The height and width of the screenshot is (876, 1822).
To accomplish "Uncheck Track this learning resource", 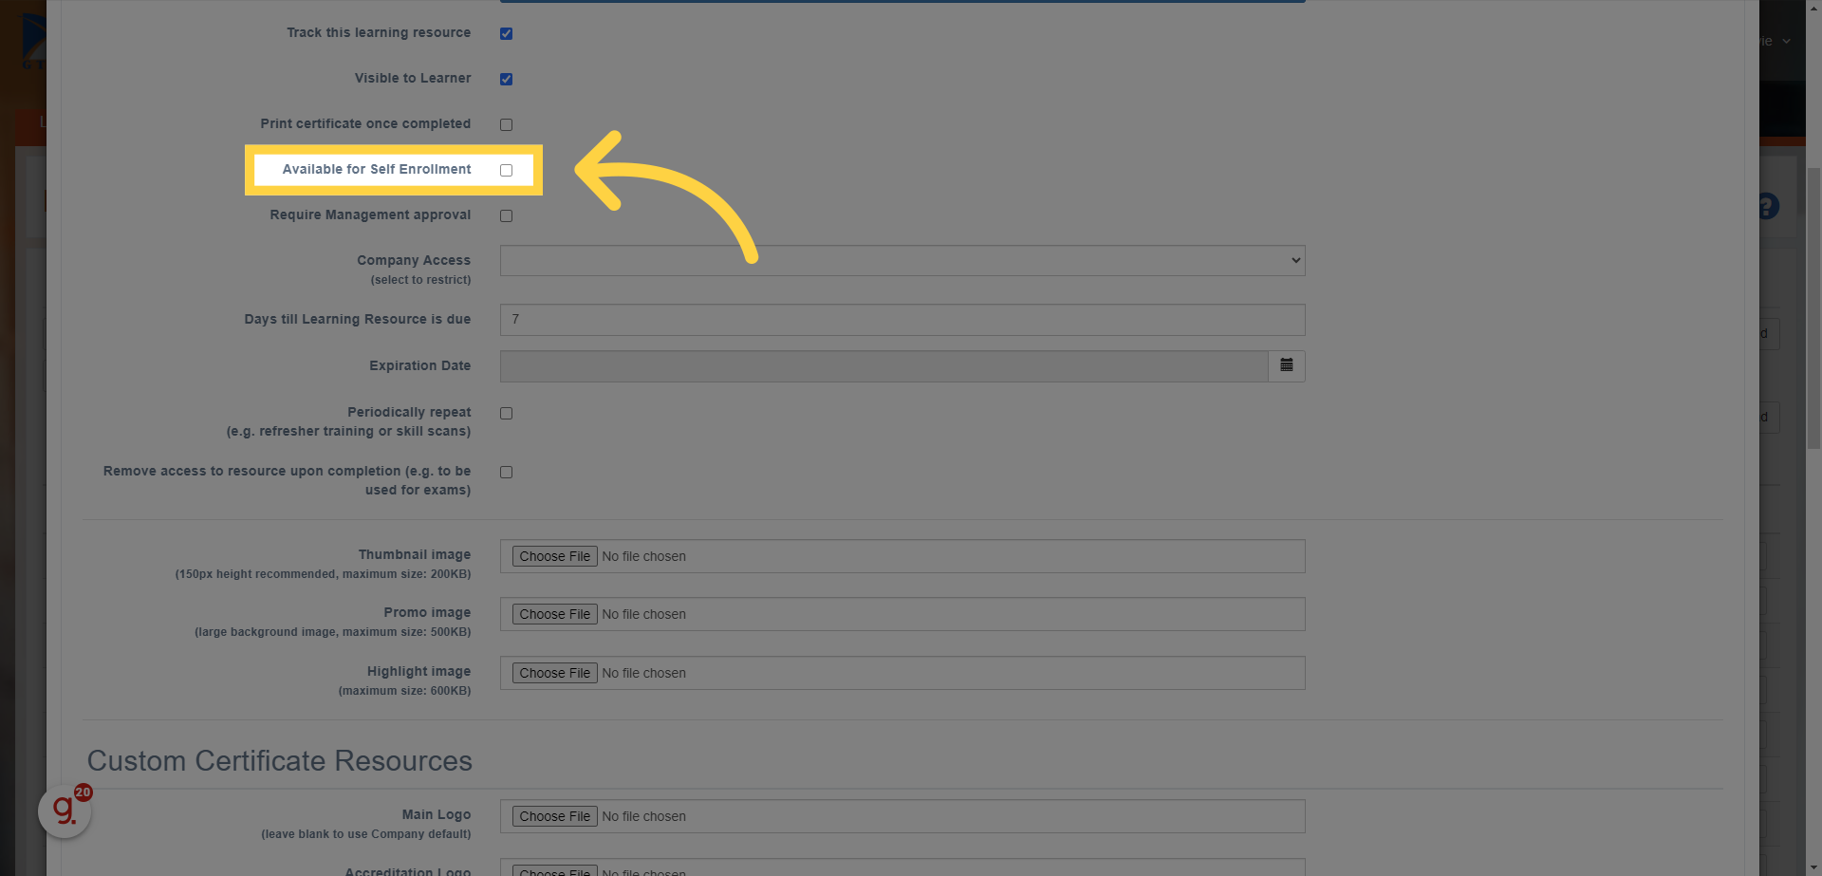I will click(506, 33).
